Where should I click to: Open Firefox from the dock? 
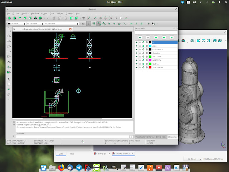(x=61, y=167)
